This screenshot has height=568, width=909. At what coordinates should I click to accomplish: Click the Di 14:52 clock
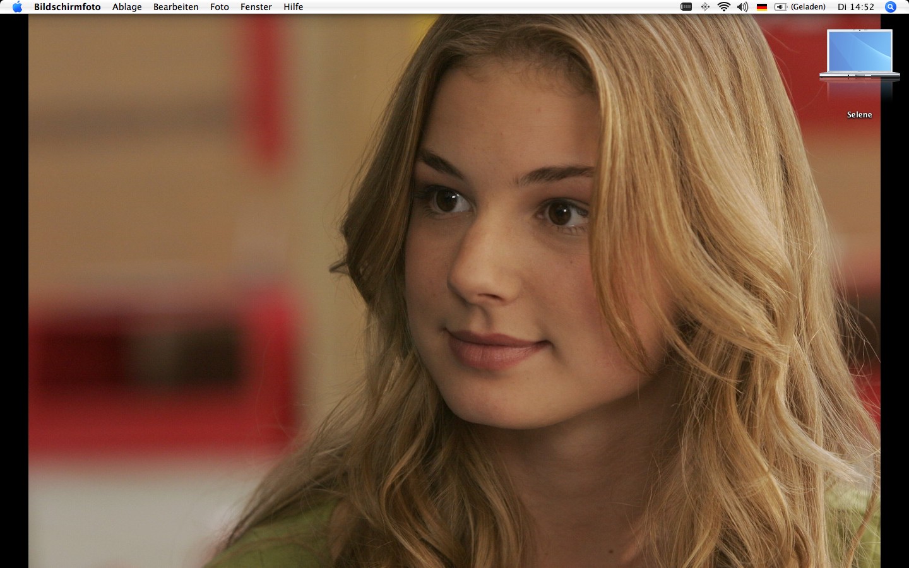coord(856,7)
